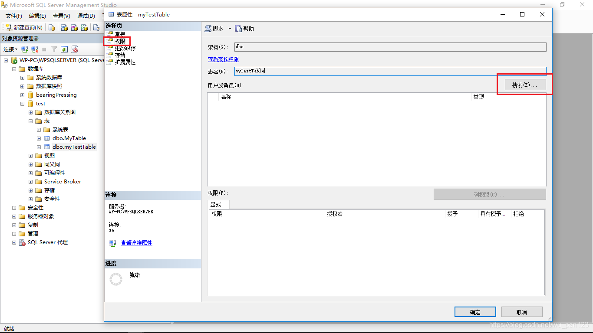Select dbo.MyTable in the tree
The image size is (593, 333).
pos(69,138)
